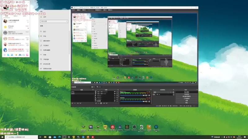Click Settings window search box

54,21
